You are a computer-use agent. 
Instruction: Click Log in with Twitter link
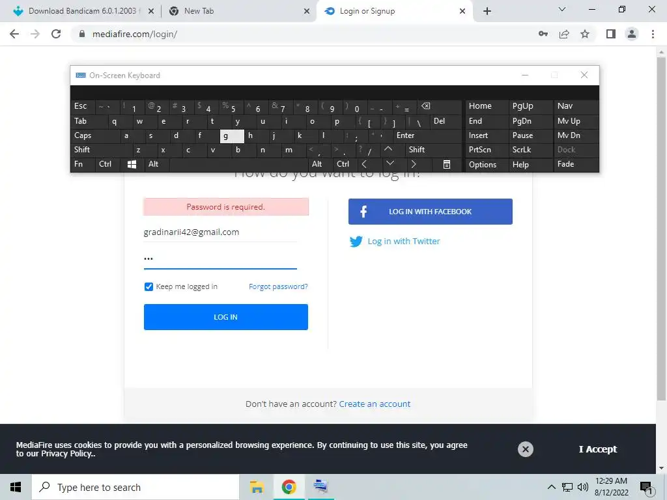(x=404, y=242)
